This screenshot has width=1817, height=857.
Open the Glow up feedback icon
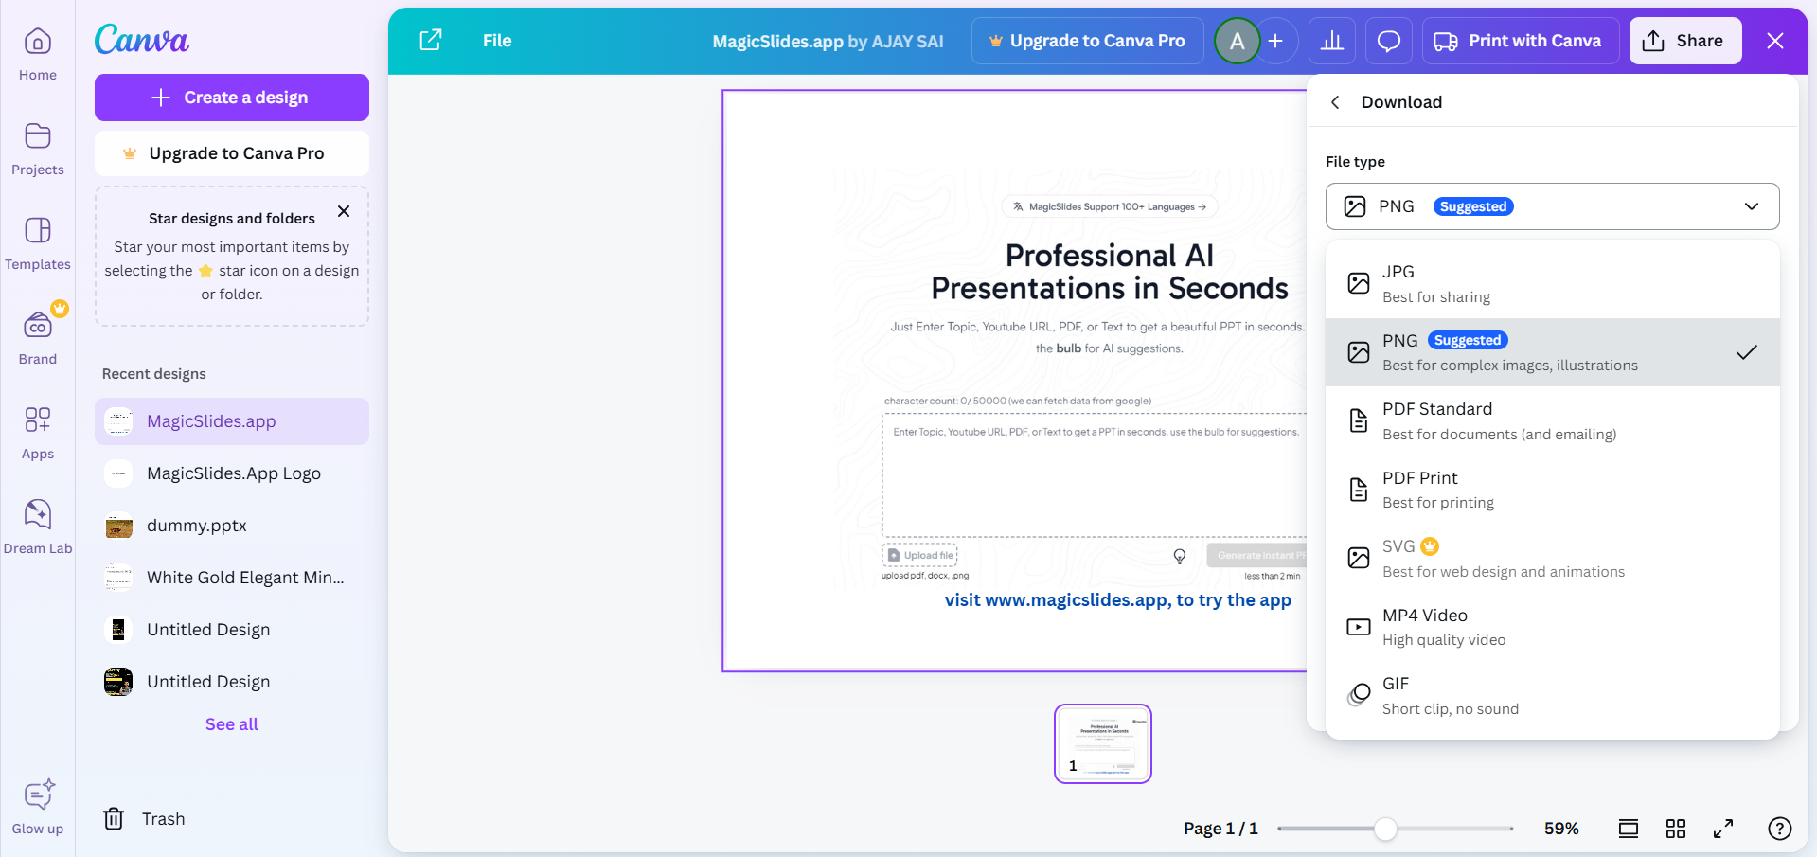point(38,808)
